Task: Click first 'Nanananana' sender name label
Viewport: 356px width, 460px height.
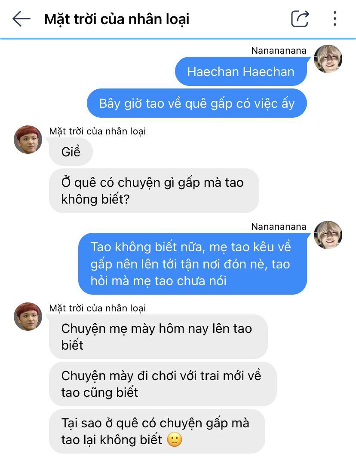Action: click(279, 50)
